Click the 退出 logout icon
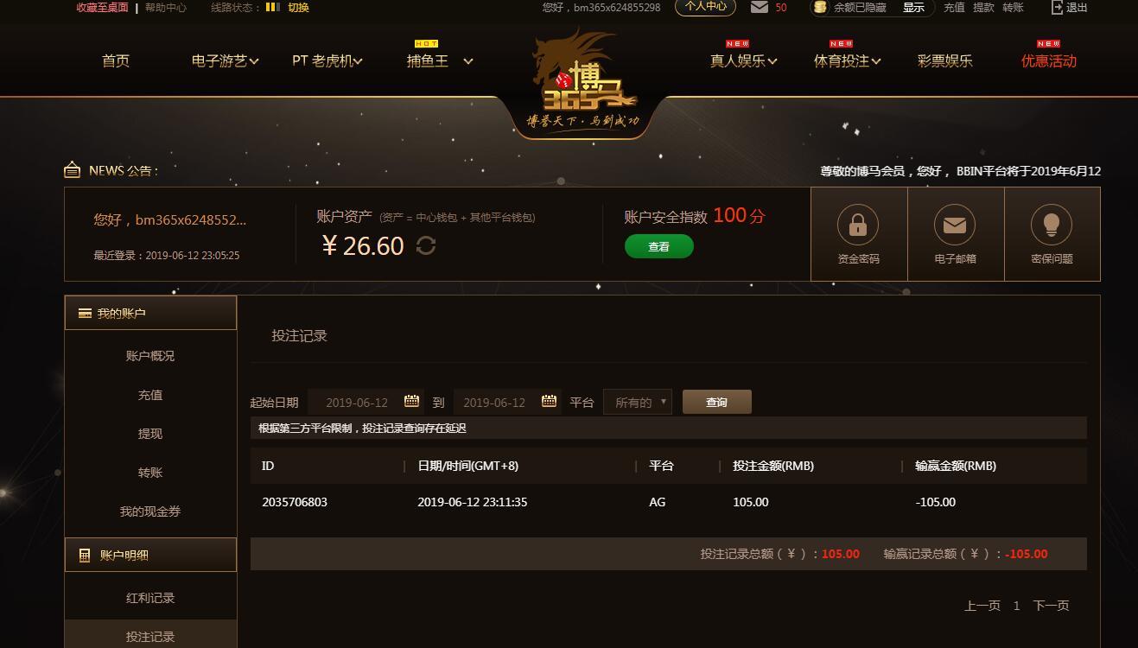The image size is (1138, 648). click(x=1058, y=7)
